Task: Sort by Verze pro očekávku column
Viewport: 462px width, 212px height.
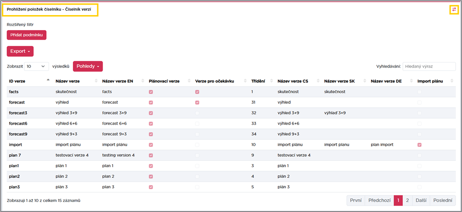Action: tap(221, 81)
